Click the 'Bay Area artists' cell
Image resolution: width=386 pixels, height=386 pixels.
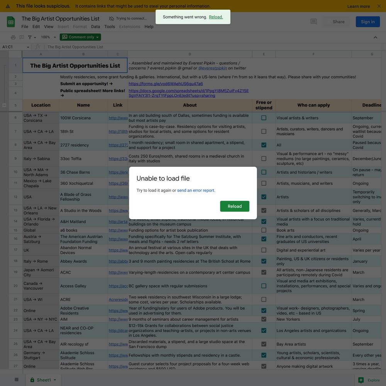(313, 344)
